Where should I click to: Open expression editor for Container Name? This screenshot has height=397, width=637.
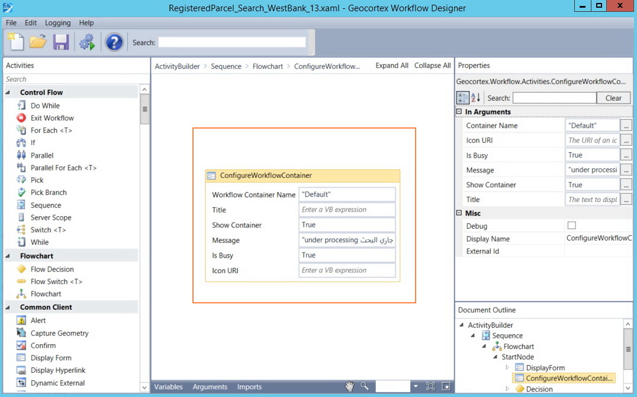tap(626, 126)
